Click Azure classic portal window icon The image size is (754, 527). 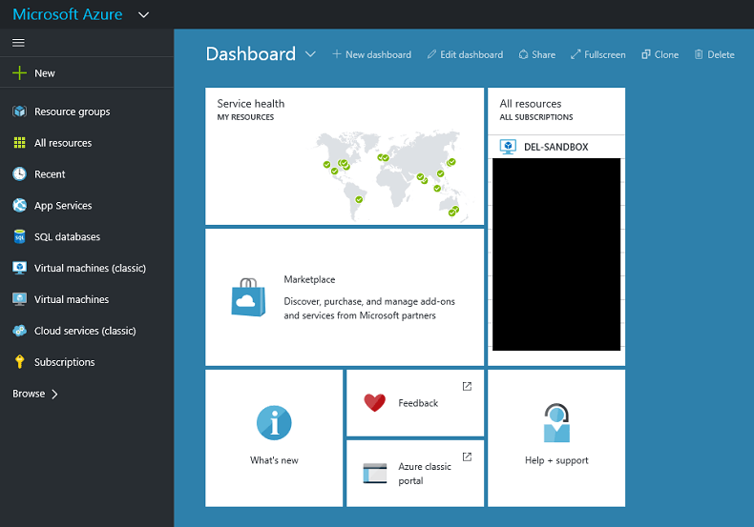(x=375, y=474)
